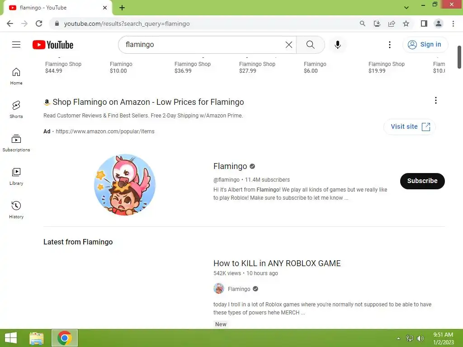The height and width of the screenshot is (347, 463).
Task: Bookmark this tab with star
Action: pos(406,23)
